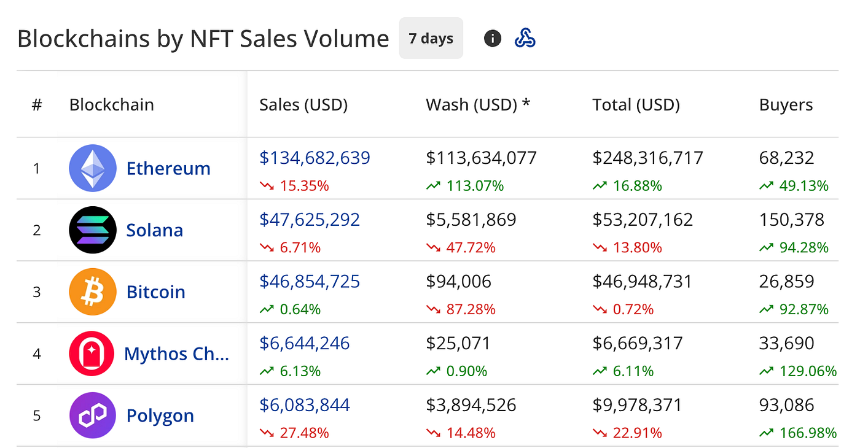Click Mythos Chain total value $6,669,317
Image resolution: width=860 pixels, height=448 pixels.
(x=638, y=344)
